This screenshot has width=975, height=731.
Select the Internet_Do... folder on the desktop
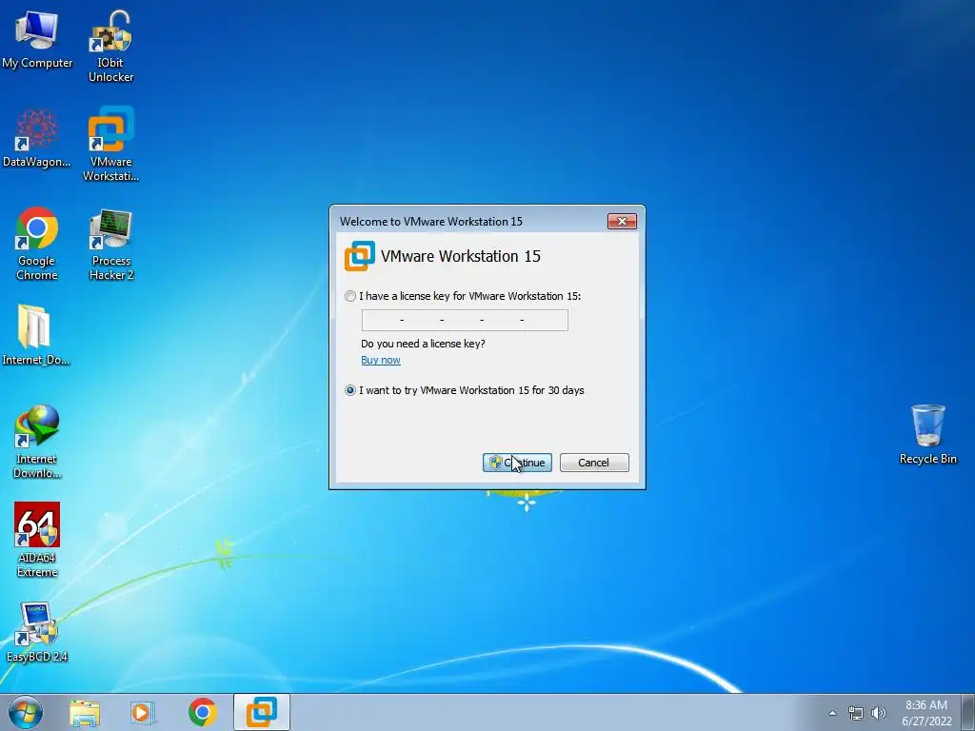(x=35, y=334)
